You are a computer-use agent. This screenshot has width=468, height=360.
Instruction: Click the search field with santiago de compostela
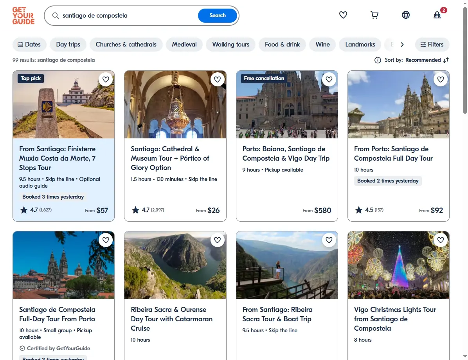128,16
